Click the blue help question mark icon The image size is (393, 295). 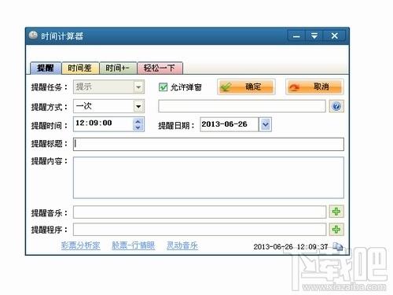(336, 106)
